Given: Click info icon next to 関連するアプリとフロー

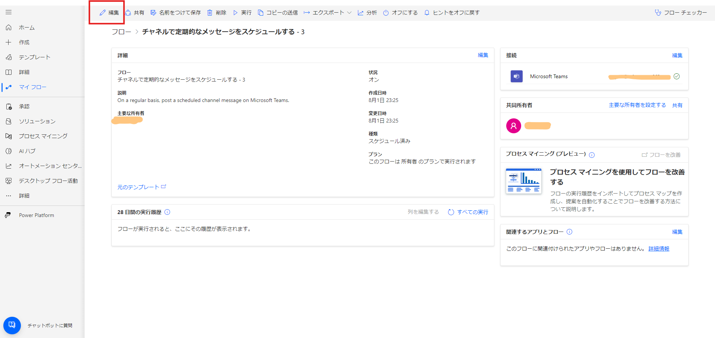Looking at the screenshot, I should point(570,232).
